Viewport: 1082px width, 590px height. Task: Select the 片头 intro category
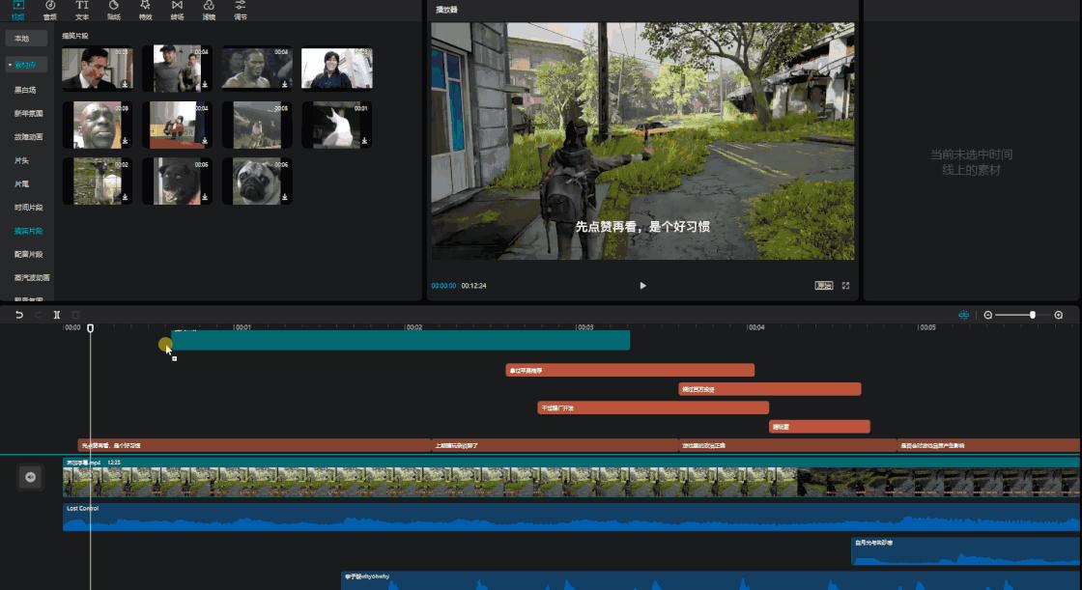21,160
